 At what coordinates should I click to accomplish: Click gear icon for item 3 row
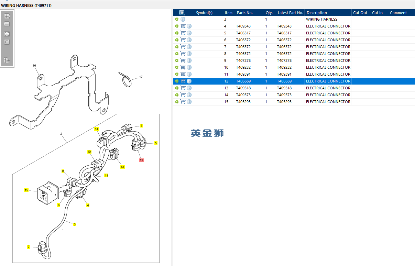[x=177, y=19]
